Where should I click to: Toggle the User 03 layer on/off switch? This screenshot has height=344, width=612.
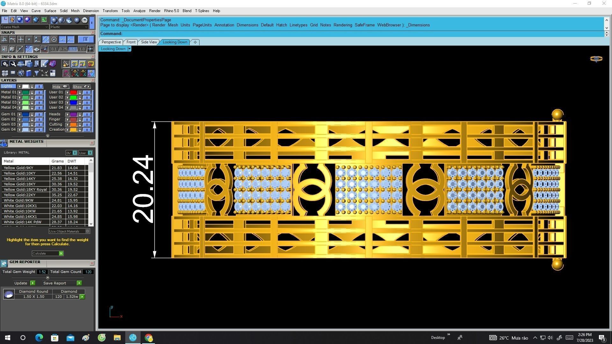(x=87, y=103)
